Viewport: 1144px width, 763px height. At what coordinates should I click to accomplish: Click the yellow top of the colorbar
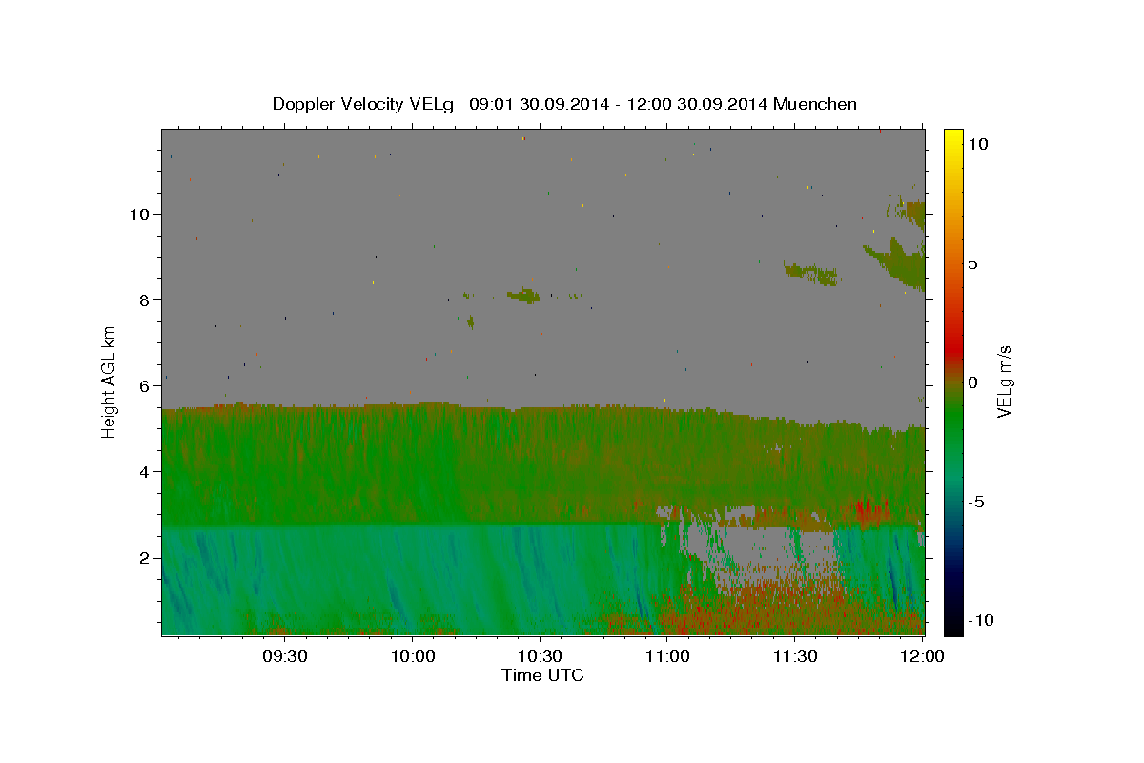click(x=952, y=138)
